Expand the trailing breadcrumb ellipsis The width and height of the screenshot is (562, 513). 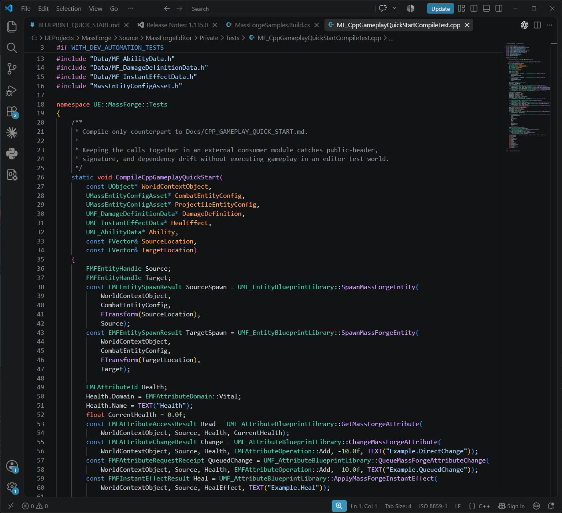pyautogui.click(x=391, y=38)
